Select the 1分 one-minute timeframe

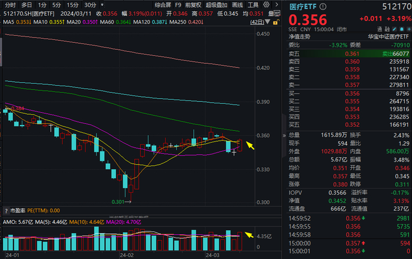(42, 5)
